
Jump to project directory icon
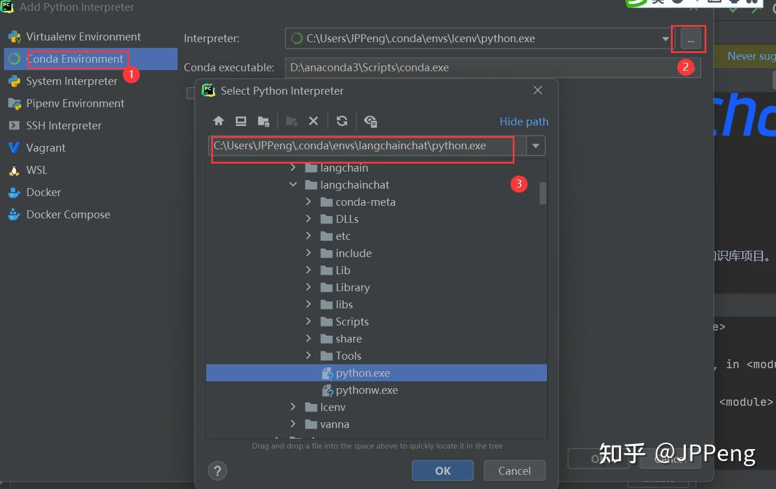pos(263,121)
